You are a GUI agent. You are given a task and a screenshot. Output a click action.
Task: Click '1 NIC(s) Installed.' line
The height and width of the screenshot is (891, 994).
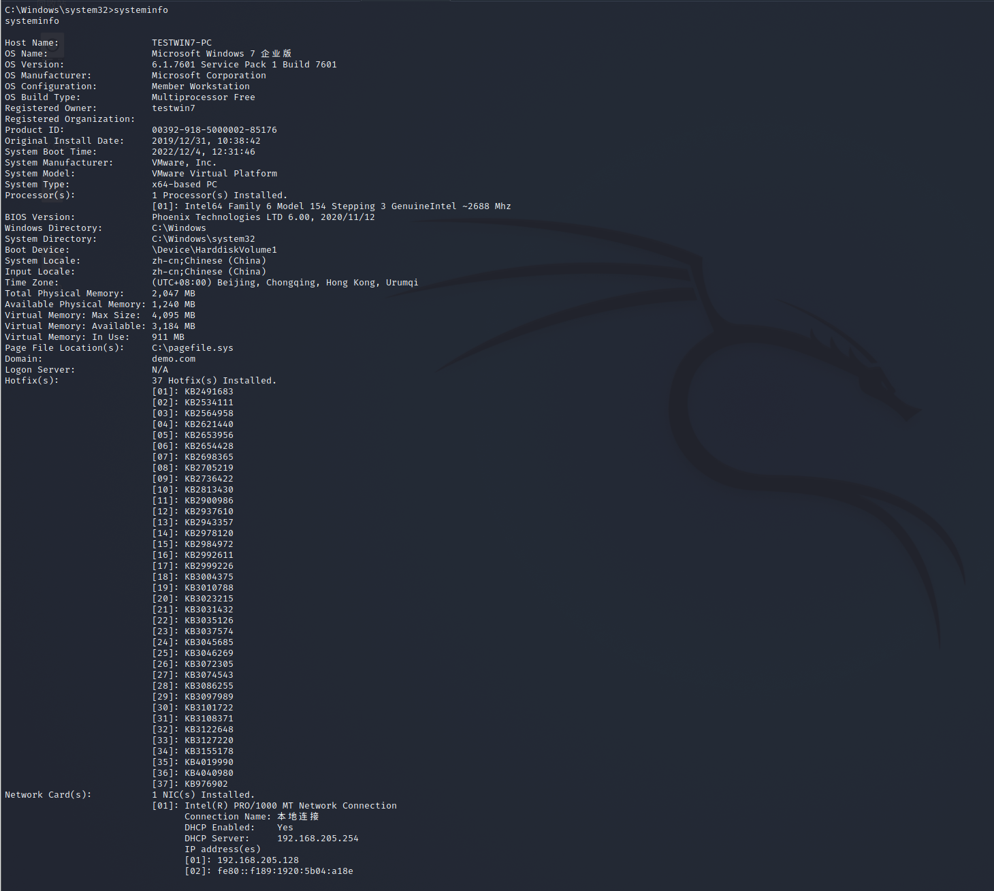click(x=204, y=795)
